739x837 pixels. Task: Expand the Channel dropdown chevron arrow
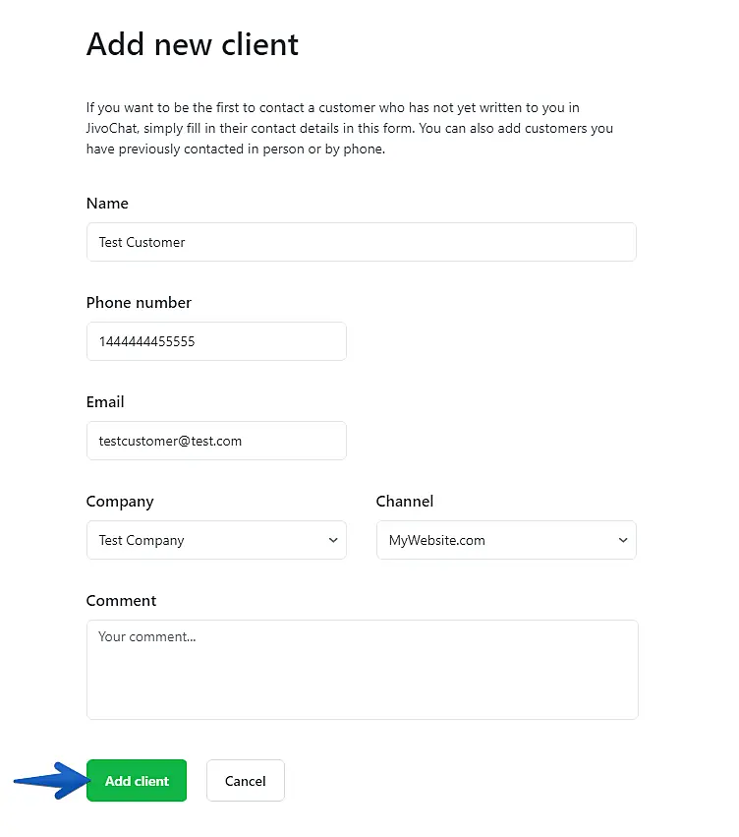pyautogui.click(x=622, y=540)
